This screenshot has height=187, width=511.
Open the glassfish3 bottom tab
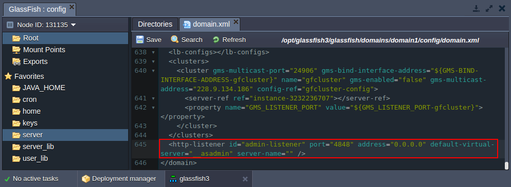click(x=208, y=179)
